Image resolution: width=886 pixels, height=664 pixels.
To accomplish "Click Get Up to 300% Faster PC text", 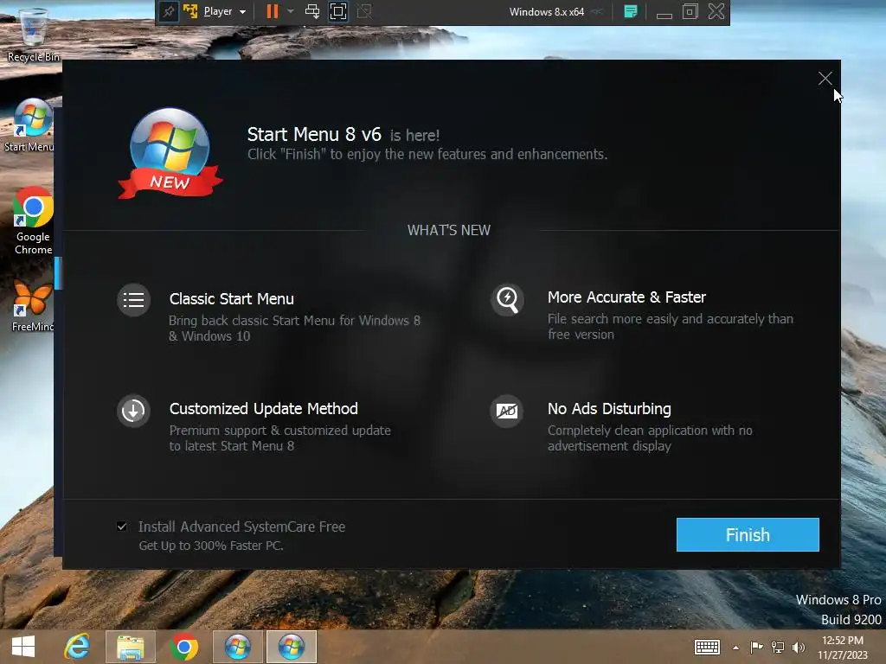I will pos(211,546).
